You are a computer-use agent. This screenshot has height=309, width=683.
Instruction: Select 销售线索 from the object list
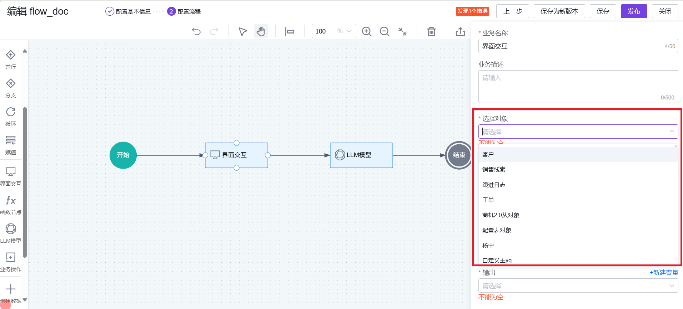point(494,170)
